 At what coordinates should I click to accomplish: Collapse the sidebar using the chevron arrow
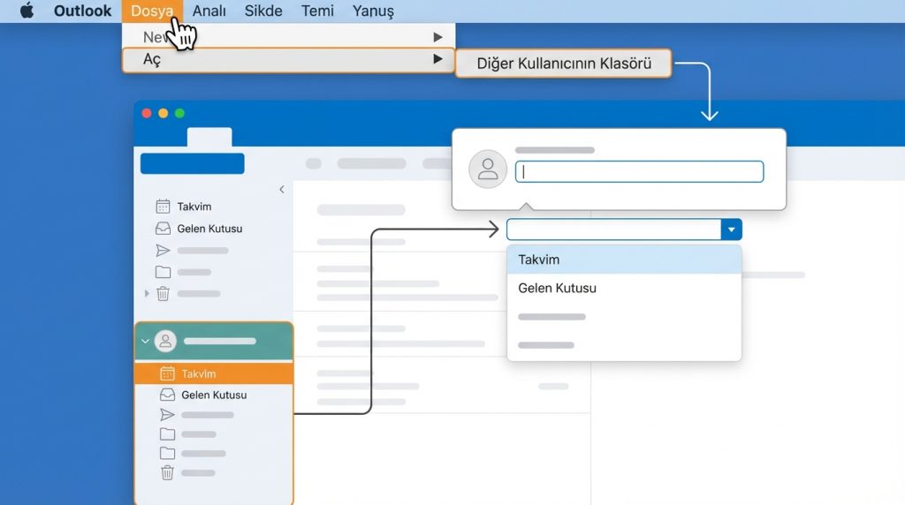(x=282, y=189)
